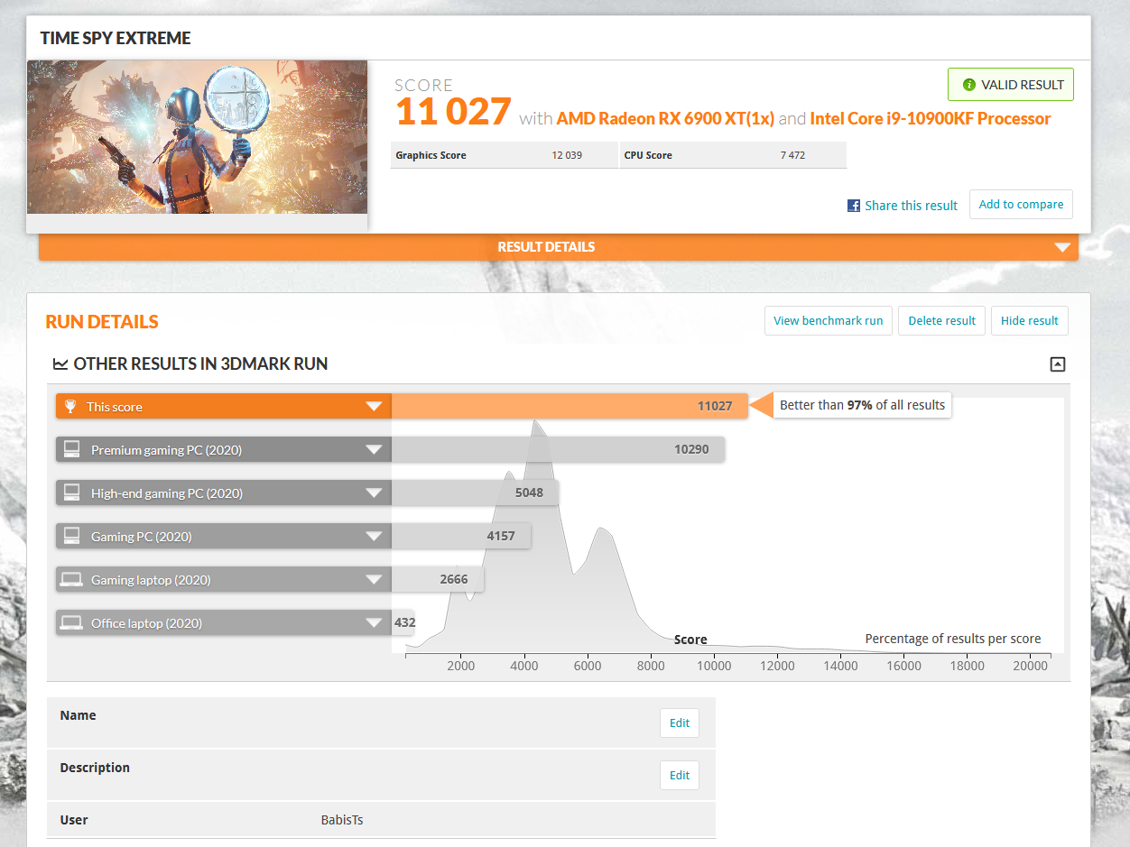The image size is (1130, 847).
Task: Collapse the Other Results in 3DMark Run section
Action: (1058, 364)
